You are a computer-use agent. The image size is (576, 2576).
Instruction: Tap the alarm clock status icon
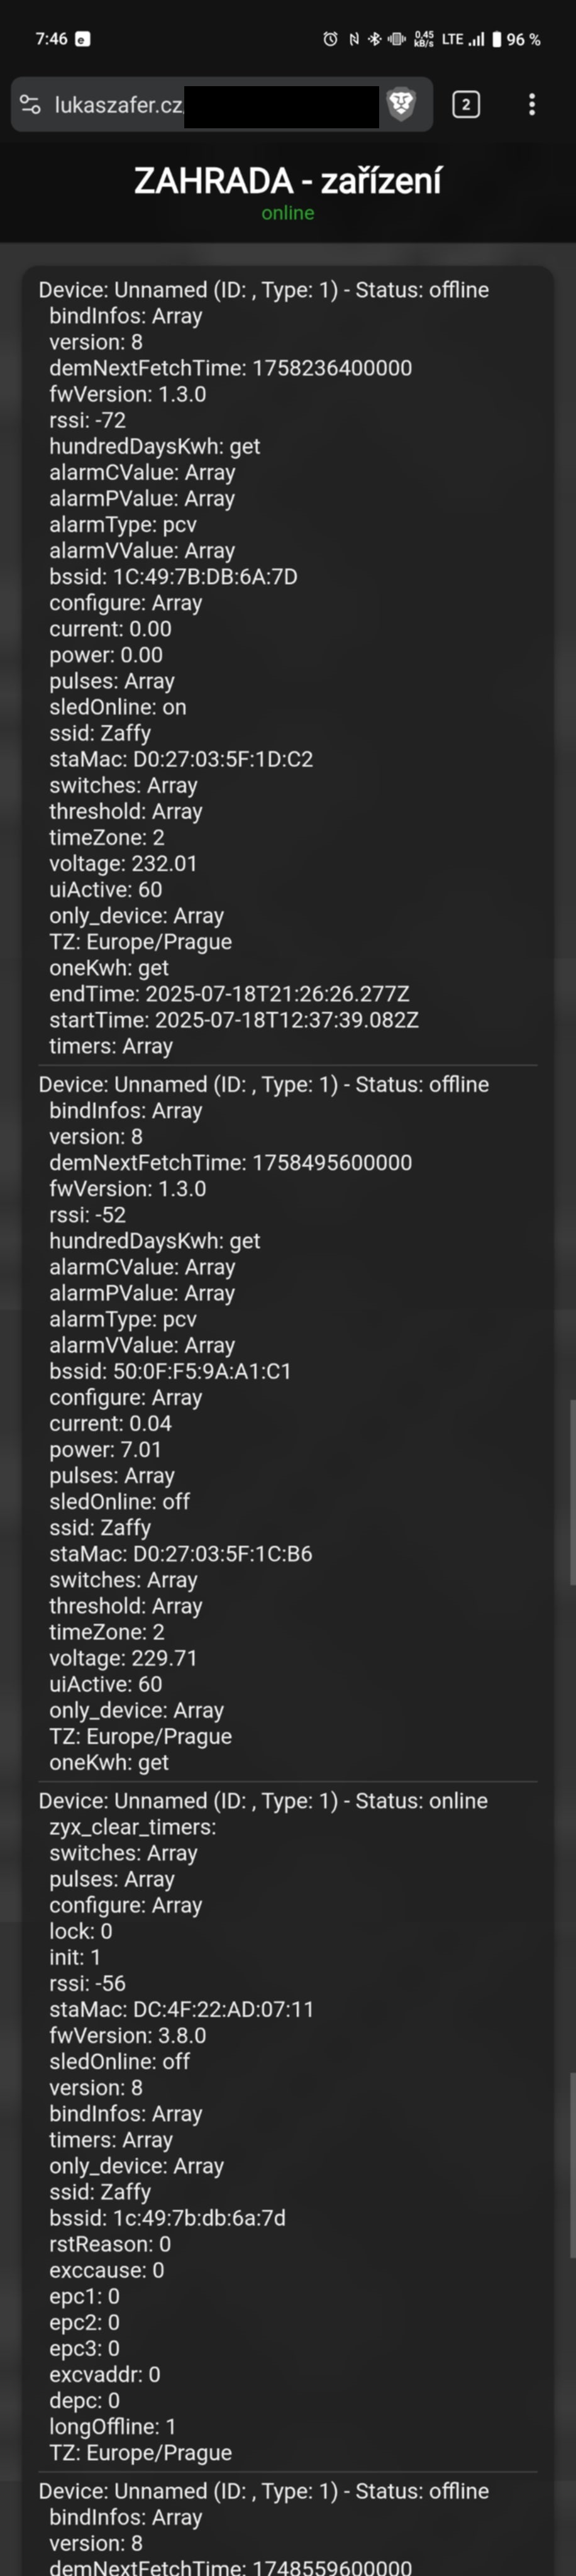pos(330,39)
